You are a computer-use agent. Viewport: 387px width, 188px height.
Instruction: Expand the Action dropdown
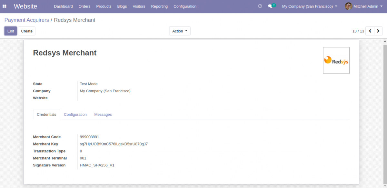180,31
